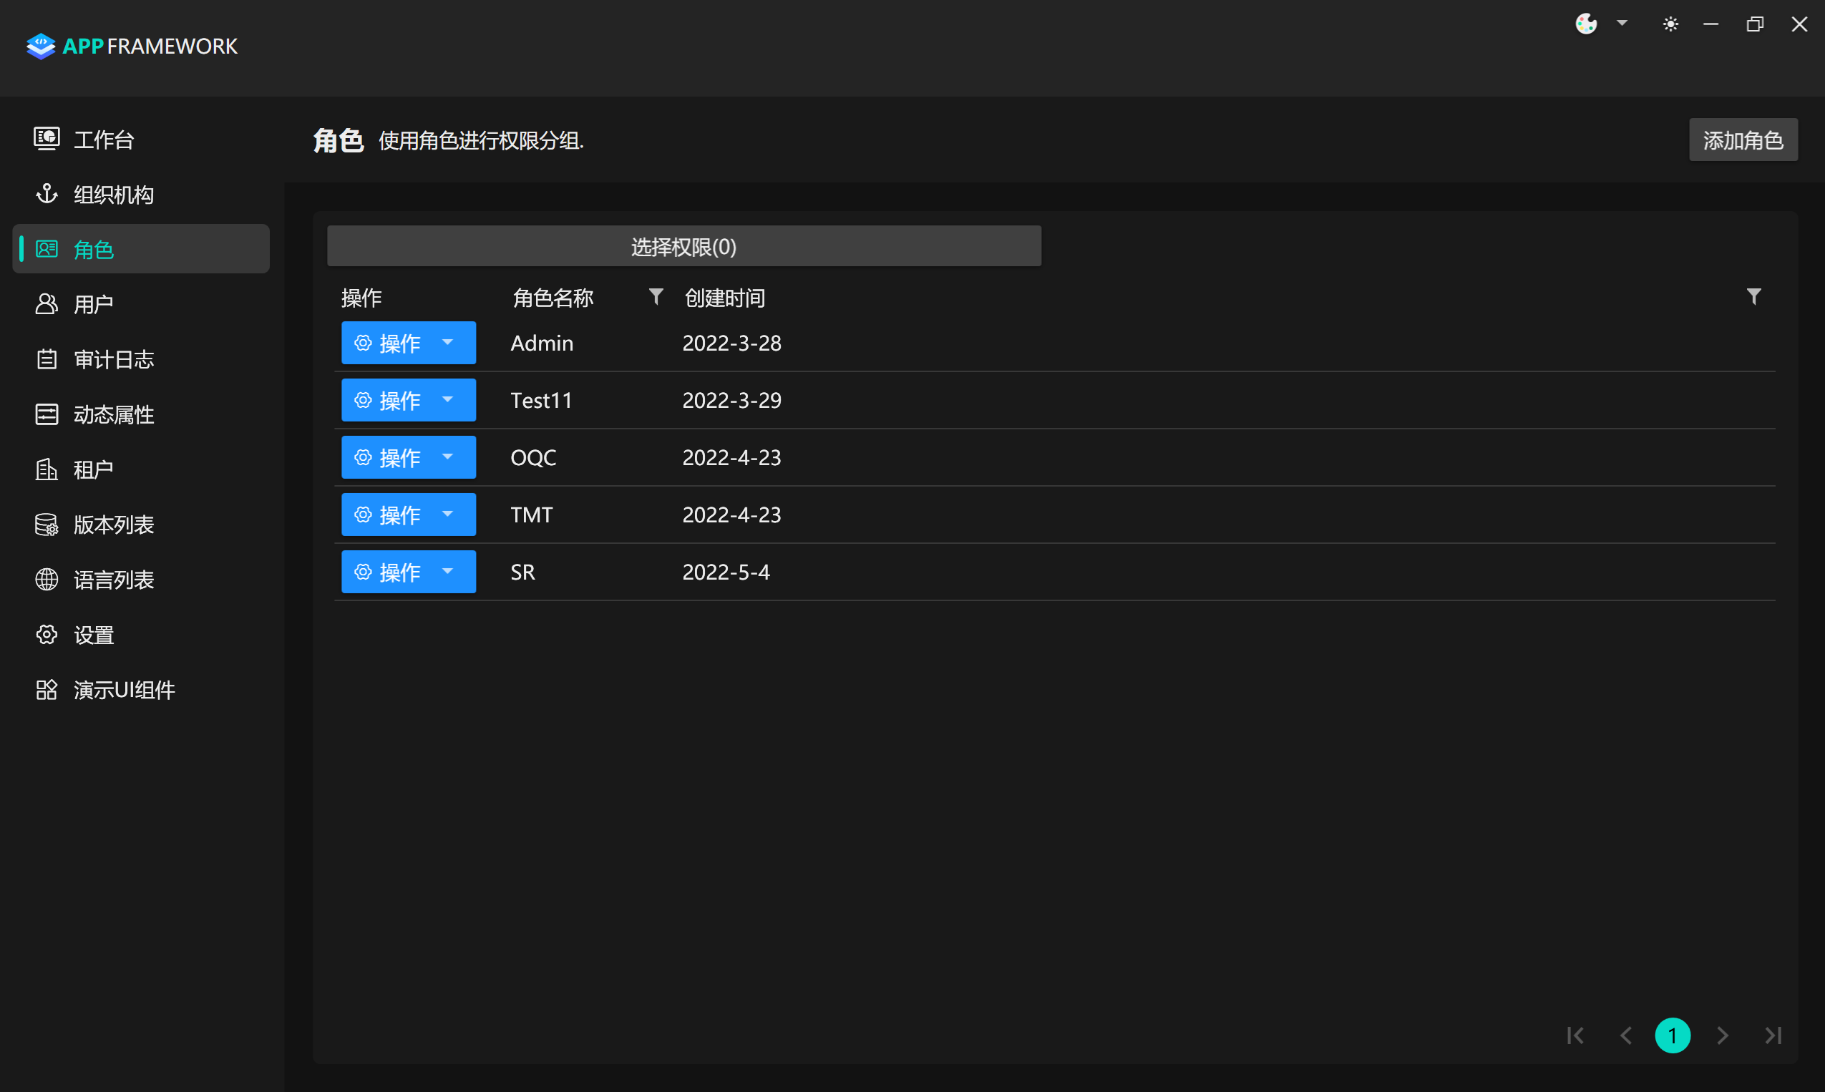Navigate to 组织机构 in sidebar

(x=141, y=194)
